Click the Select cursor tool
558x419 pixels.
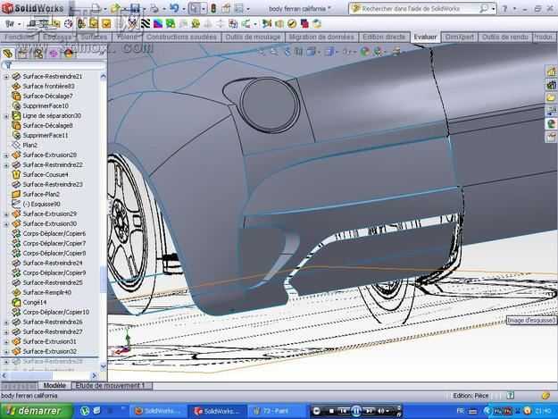[194, 8]
